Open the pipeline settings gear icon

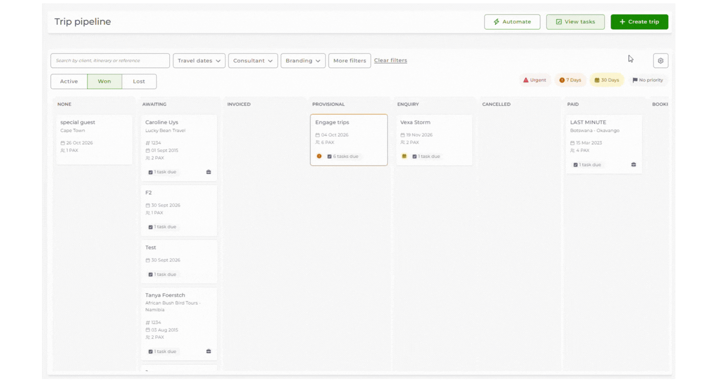661,61
